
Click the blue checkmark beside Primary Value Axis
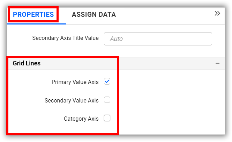(107, 81)
